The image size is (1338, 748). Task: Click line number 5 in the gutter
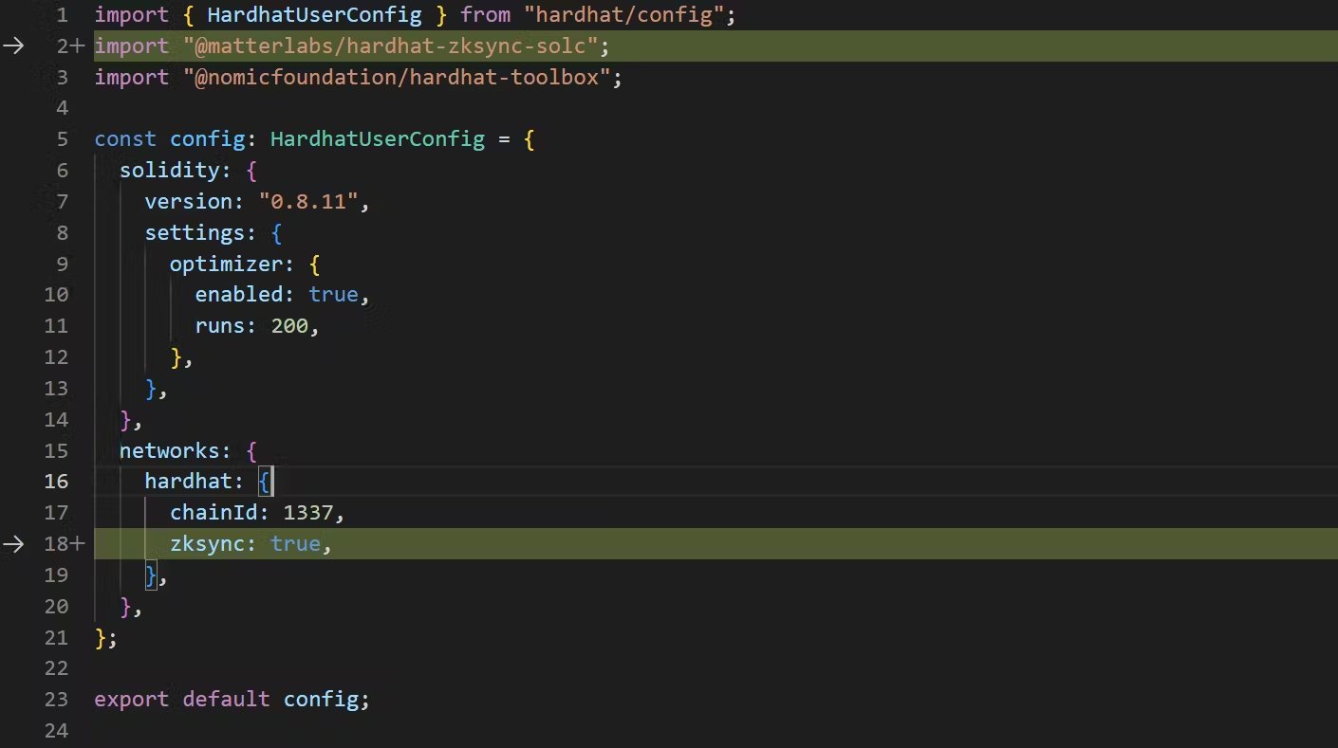click(62, 139)
